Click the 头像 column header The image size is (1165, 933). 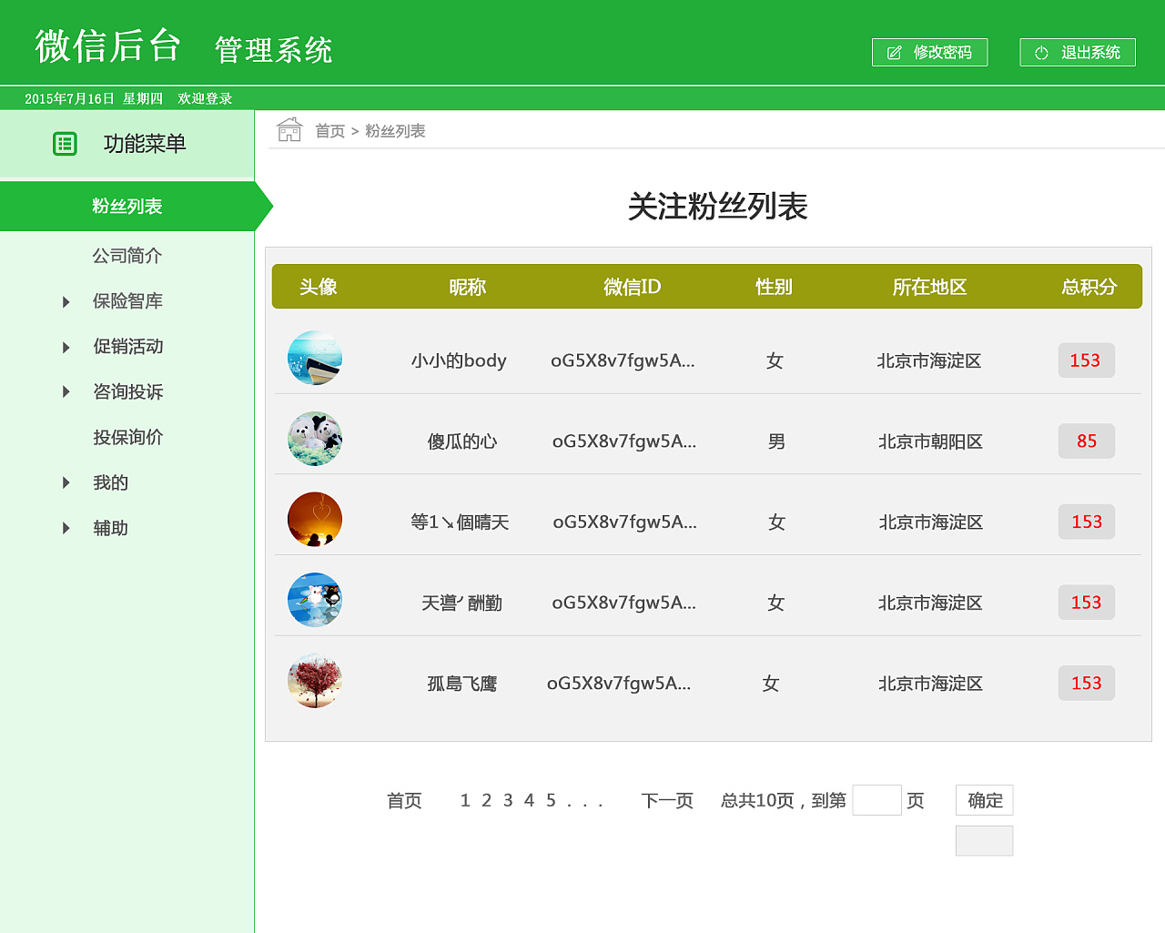coord(319,287)
